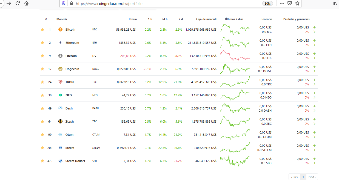
Task: Expand TRON row details chevron
Action: [314, 84]
